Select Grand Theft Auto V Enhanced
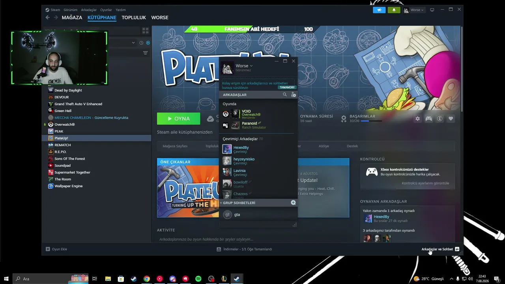Screen dimensions: 505x284 (x=78, y=104)
